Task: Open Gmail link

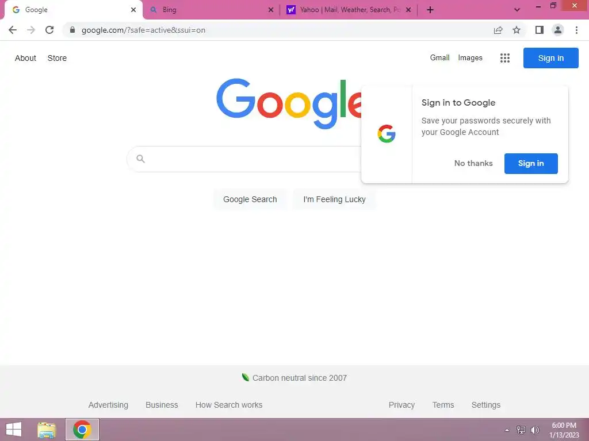Action: coord(439,58)
